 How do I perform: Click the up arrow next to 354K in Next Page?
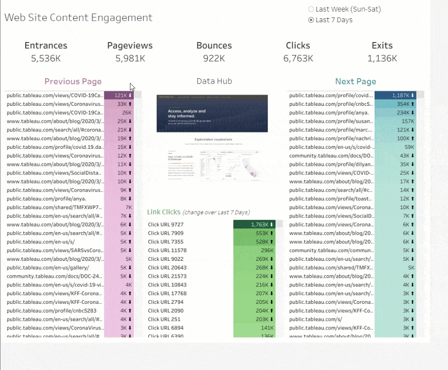[412, 104]
